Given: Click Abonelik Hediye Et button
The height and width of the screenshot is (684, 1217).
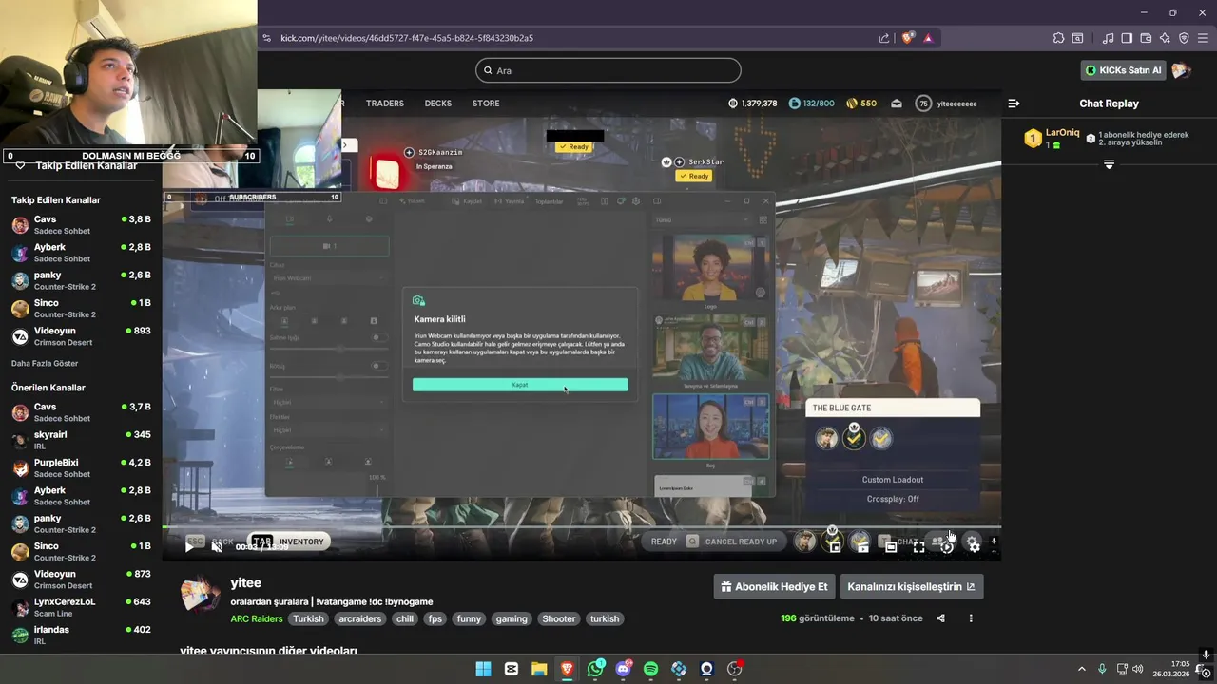Looking at the screenshot, I should coord(774,586).
